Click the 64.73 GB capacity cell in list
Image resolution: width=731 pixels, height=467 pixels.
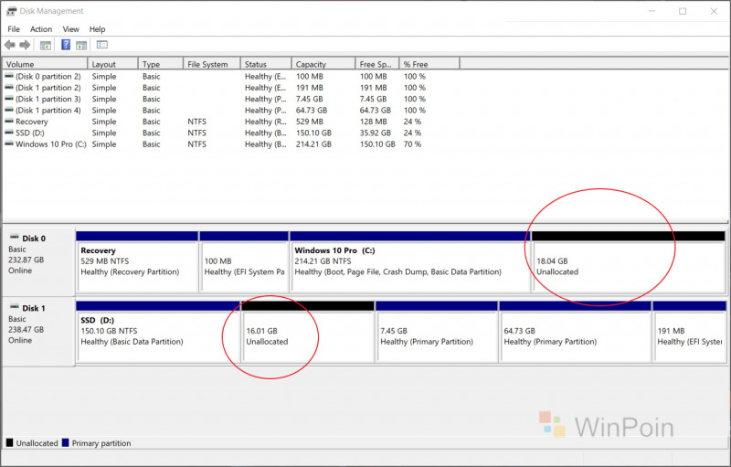[312, 111]
